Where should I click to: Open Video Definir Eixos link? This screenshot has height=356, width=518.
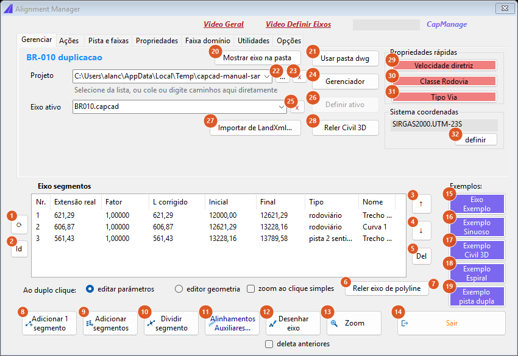(x=299, y=24)
